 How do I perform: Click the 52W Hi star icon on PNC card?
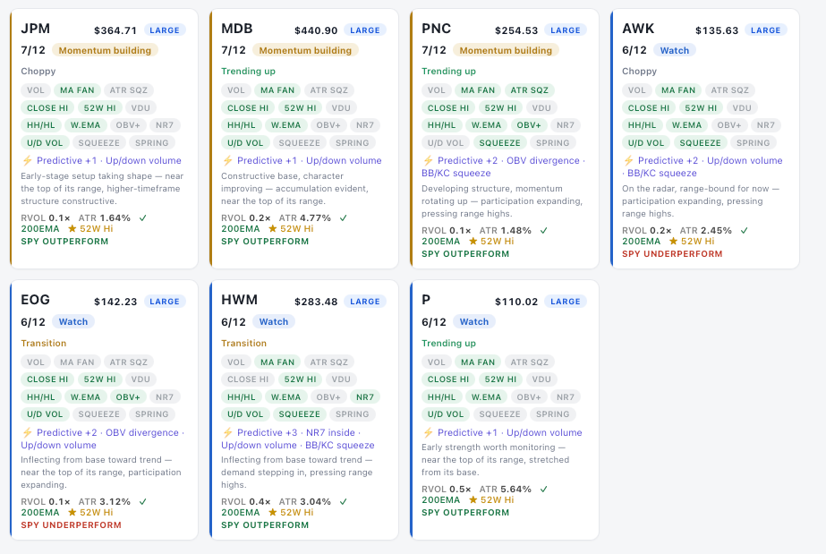[473, 241]
